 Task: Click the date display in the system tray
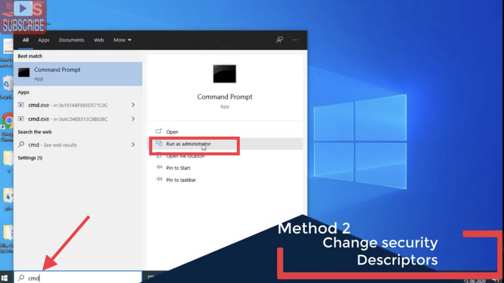[x=474, y=281]
